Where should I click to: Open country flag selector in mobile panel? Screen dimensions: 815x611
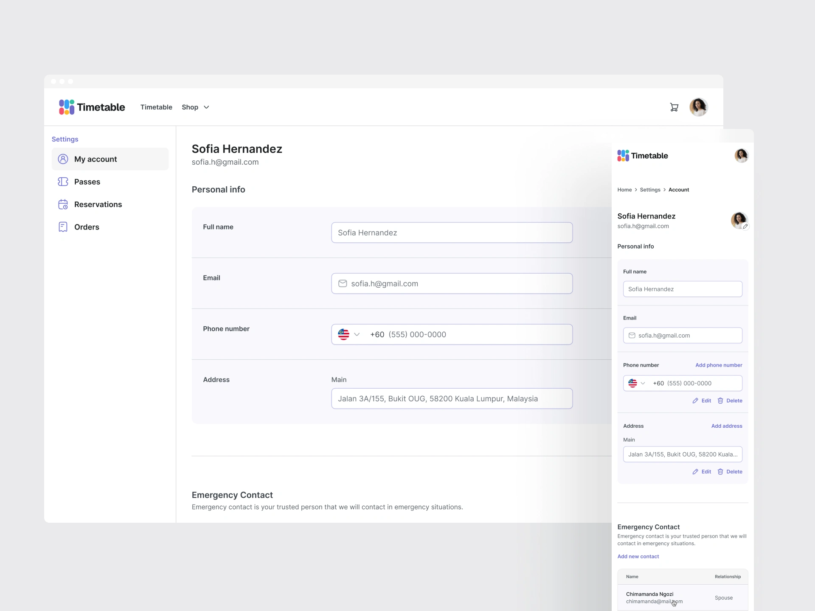click(636, 383)
